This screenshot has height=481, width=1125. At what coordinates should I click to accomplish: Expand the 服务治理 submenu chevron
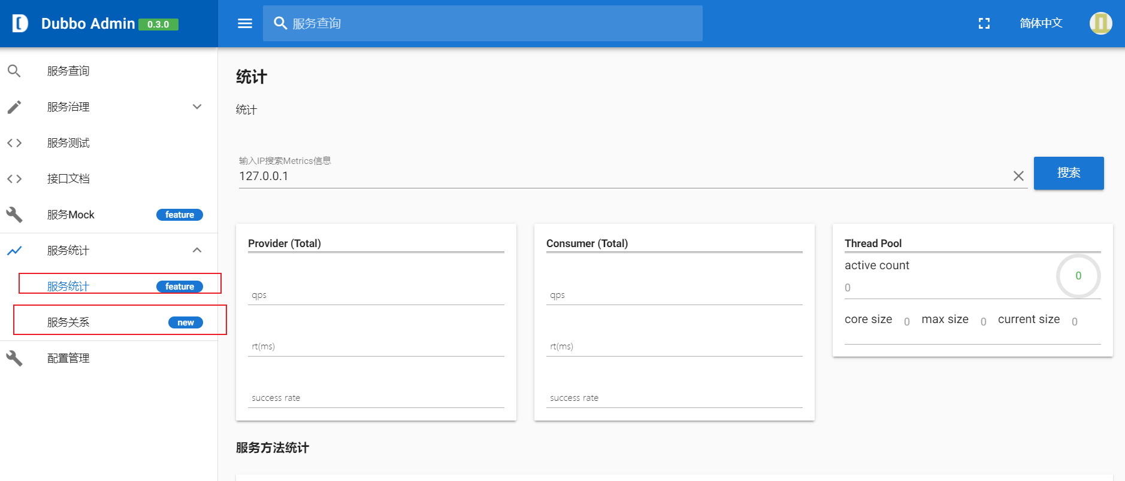click(197, 107)
